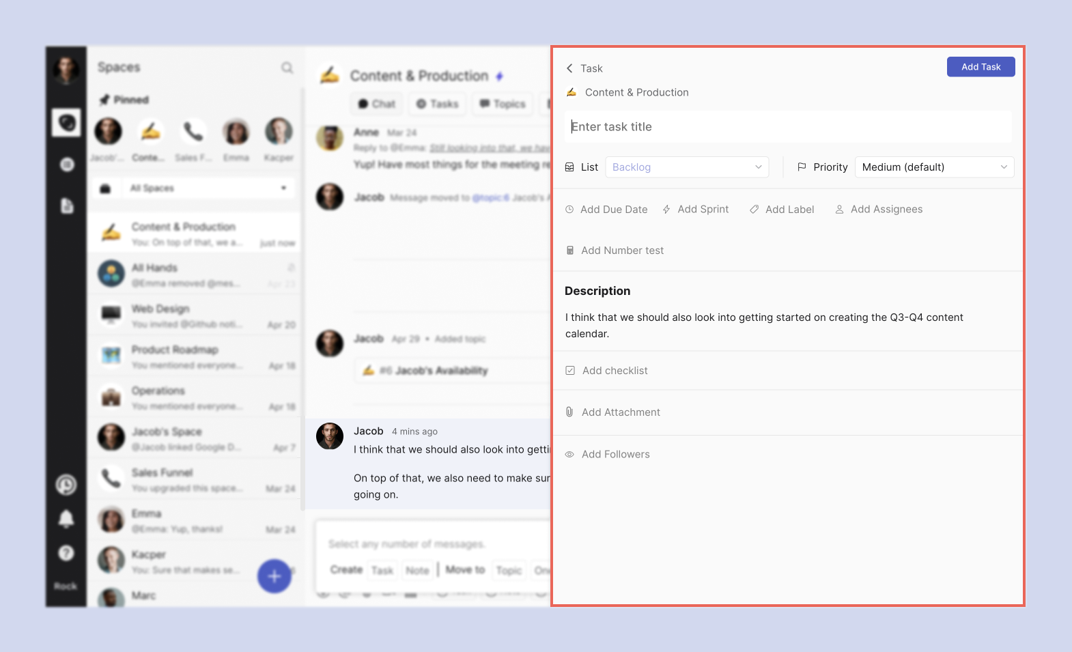Screen dimensions: 1072x652
Task: Click the calculator icon for Add Number test
Action: point(570,251)
